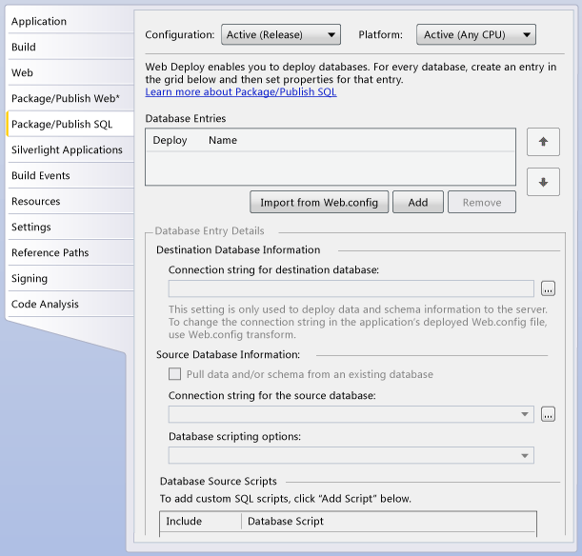Go to Package/Publish Web tab
582x556 pixels.
pos(70,98)
